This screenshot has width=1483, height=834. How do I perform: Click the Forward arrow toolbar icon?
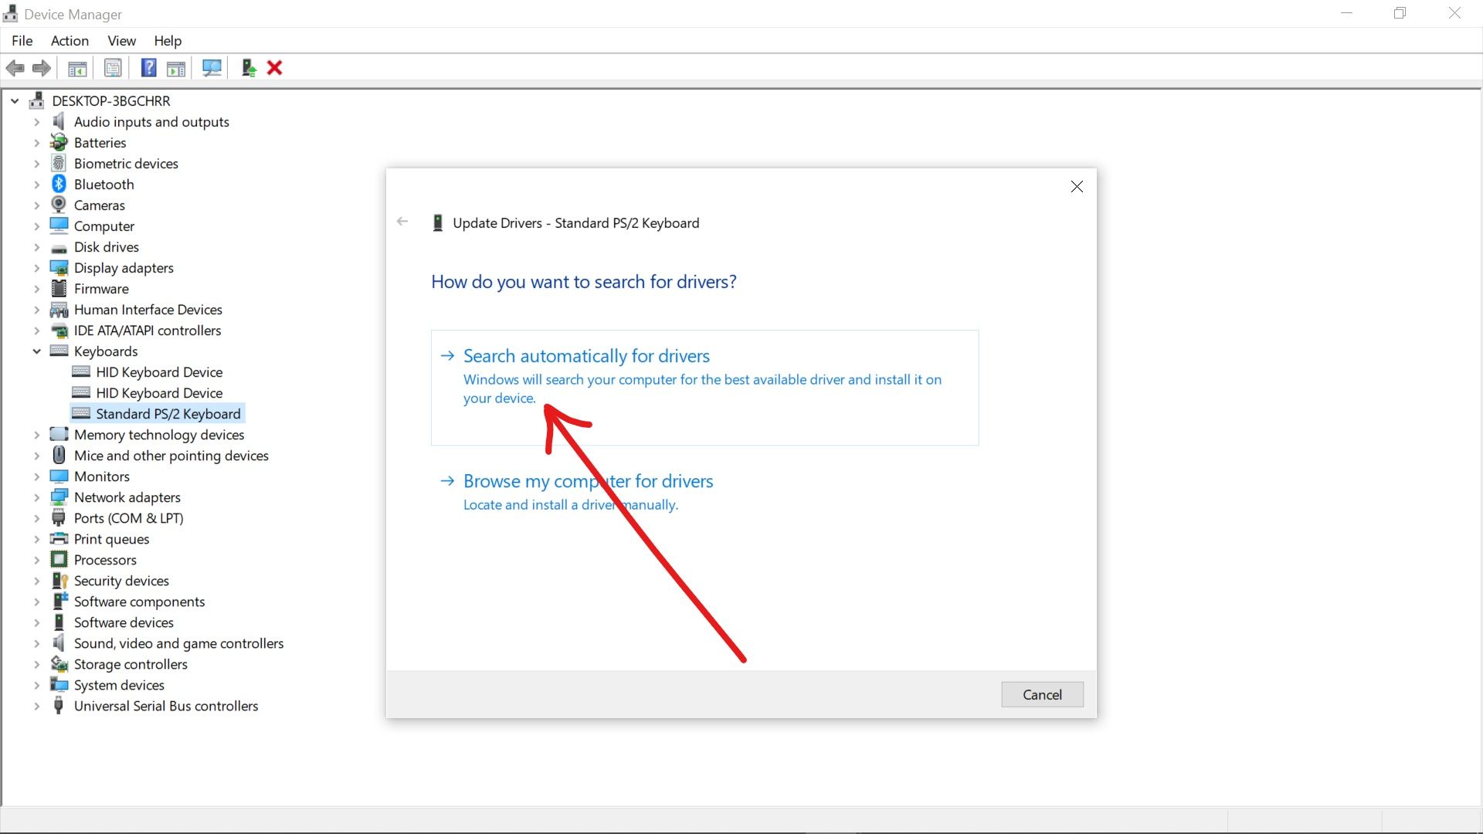click(x=42, y=68)
